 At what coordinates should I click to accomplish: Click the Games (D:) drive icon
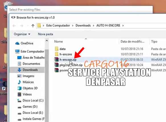coord(19,107)
